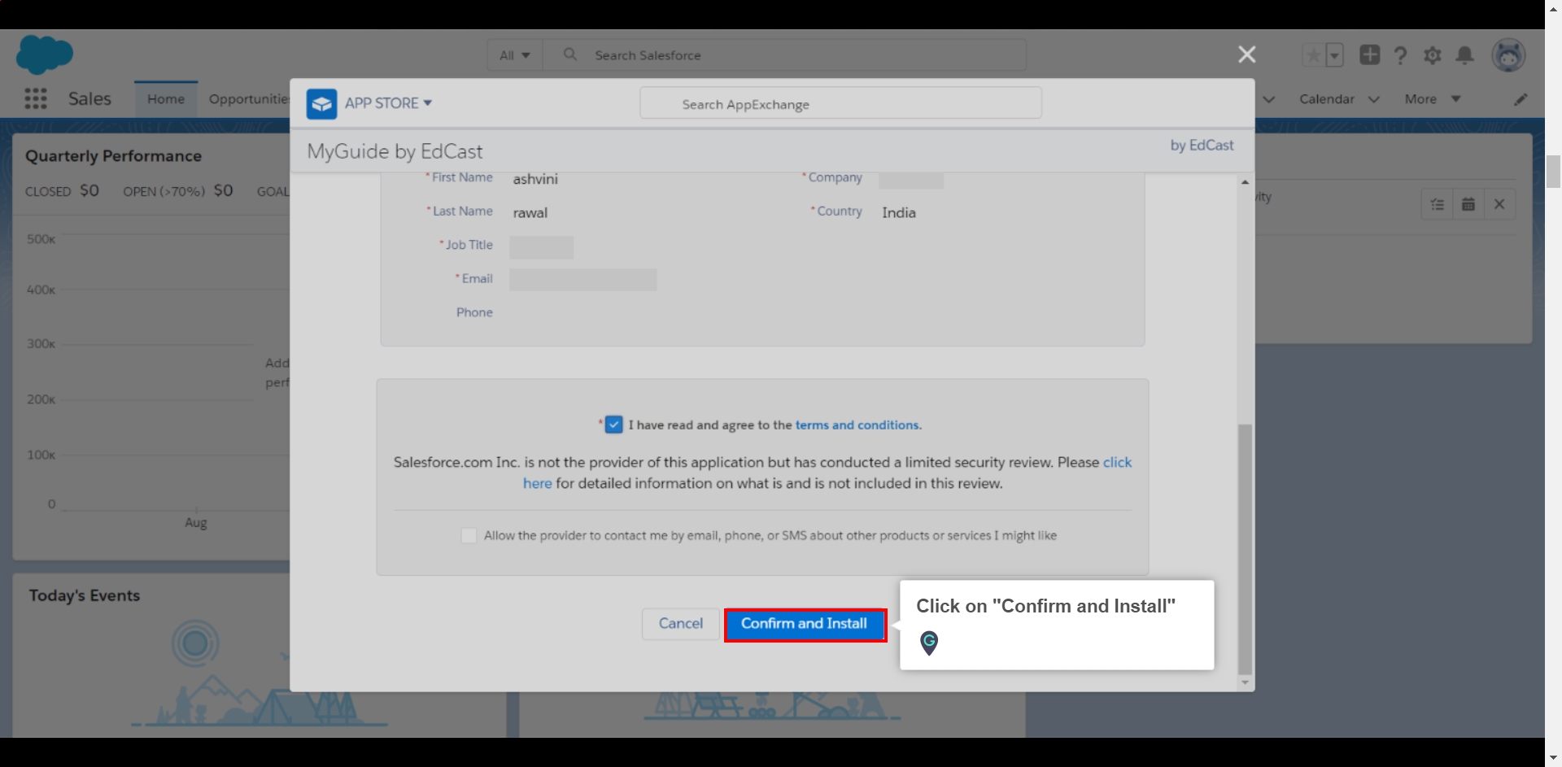This screenshot has height=767, width=1562.
Task: Expand the chevron left of Calendar
Action: [x=1269, y=99]
